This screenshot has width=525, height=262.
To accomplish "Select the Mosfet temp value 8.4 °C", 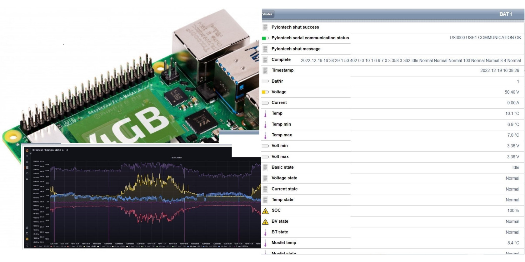I will [x=513, y=243].
